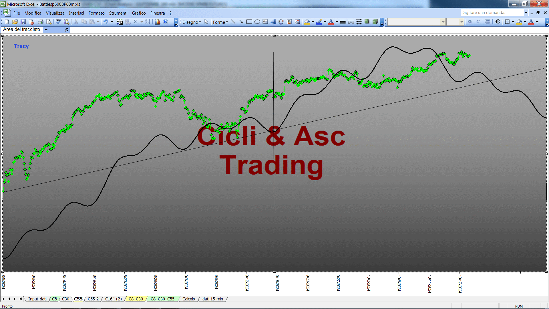This screenshot has width=549, height=309.
Task: Open a file with the folder icon
Action: click(x=15, y=22)
